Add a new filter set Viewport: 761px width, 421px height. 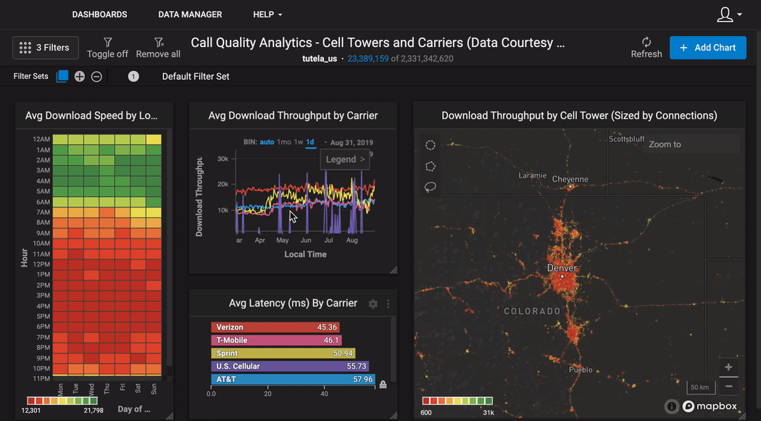[x=80, y=77]
